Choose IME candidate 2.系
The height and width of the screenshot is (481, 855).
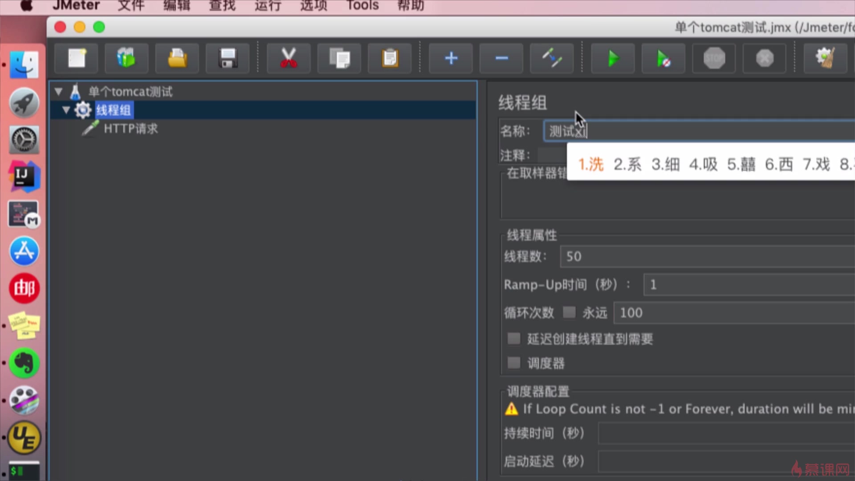[627, 164]
